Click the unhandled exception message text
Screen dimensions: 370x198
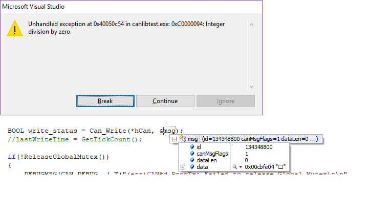(x=126, y=28)
